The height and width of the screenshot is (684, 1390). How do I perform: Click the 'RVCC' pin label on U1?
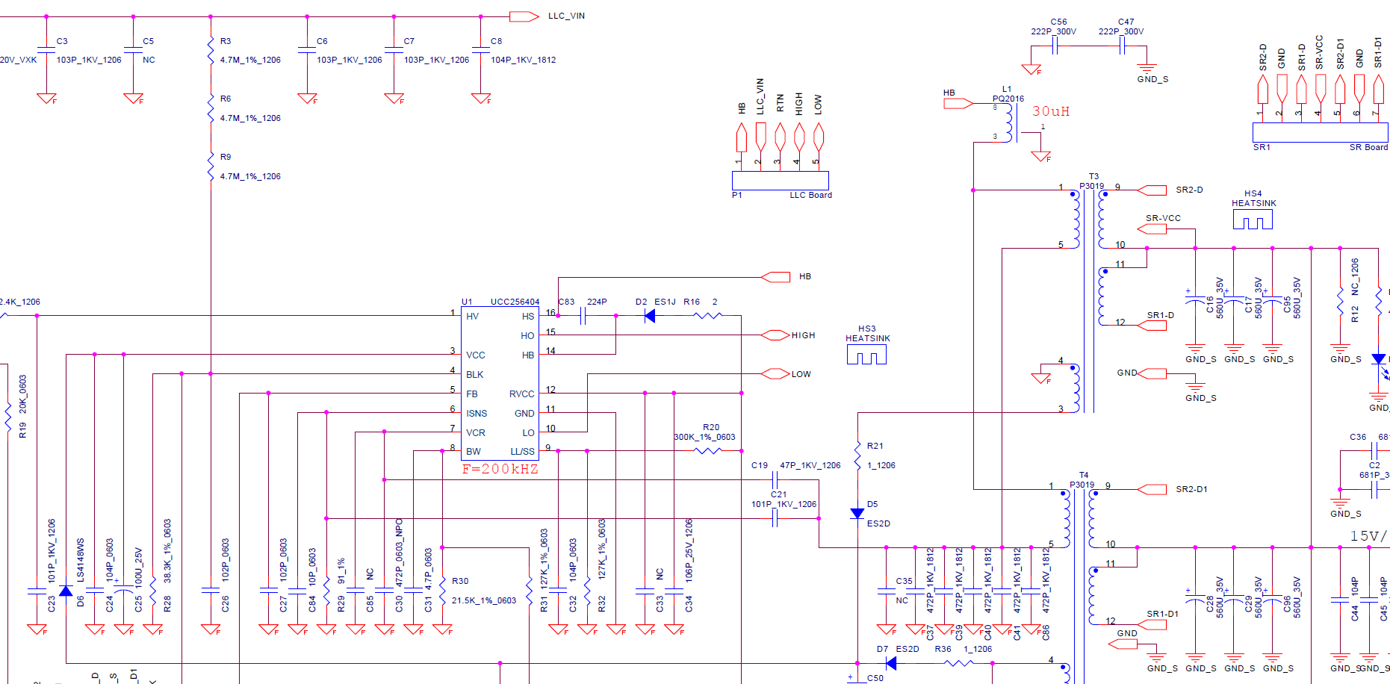(x=521, y=394)
